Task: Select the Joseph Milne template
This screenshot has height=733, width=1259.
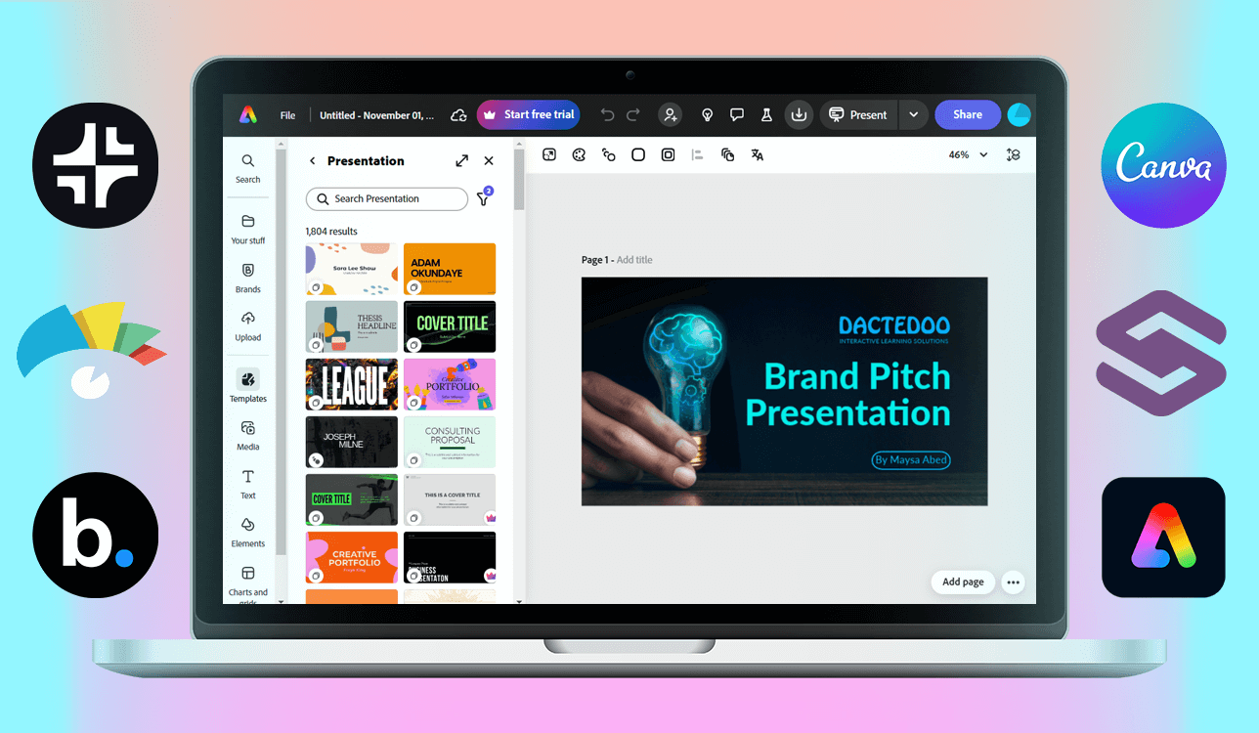Action: 352,442
